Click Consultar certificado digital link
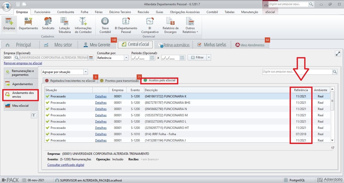 click(66, 165)
